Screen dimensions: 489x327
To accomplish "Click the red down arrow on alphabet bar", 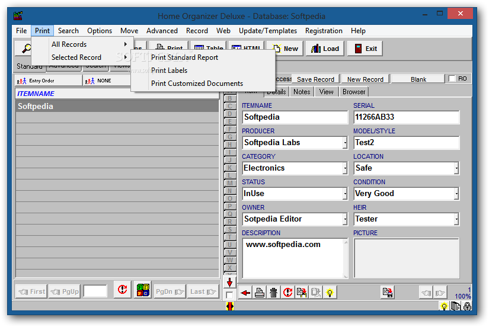I will click(230, 282).
